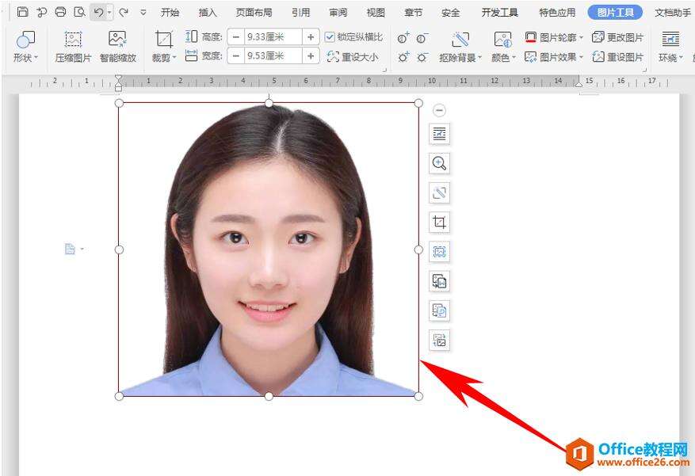Select the 图片工具 (Picture Tools) tab
The image size is (695, 476).
(615, 13)
